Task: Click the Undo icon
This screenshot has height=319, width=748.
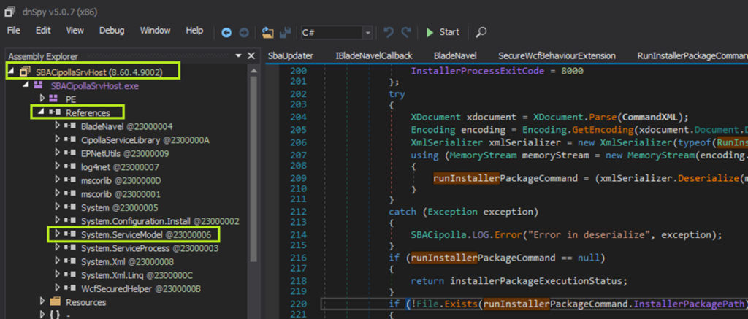Action: click(x=389, y=32)
